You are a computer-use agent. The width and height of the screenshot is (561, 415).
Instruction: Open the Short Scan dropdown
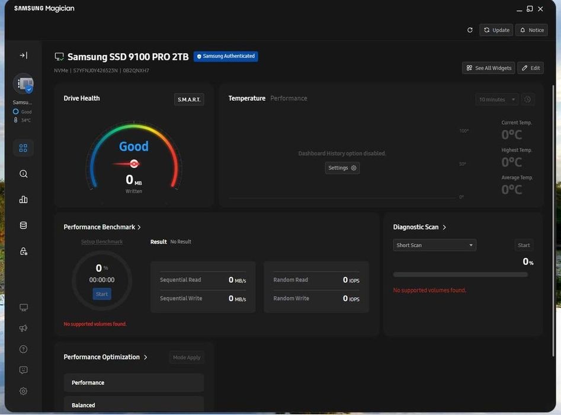coord(434,245)
